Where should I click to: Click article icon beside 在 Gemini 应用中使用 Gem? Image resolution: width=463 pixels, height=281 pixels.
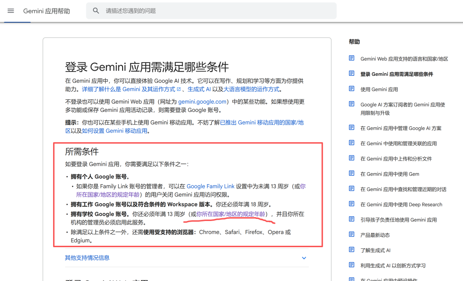pyautogui.click(x=352, y=173)
